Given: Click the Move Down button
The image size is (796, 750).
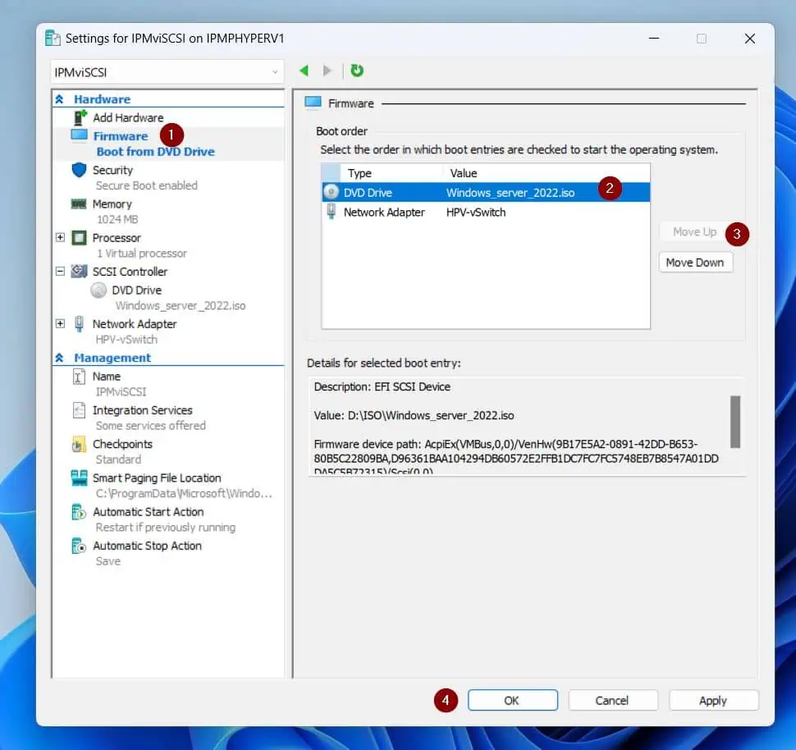Looking at the screenshot, I should click(696, 263).
